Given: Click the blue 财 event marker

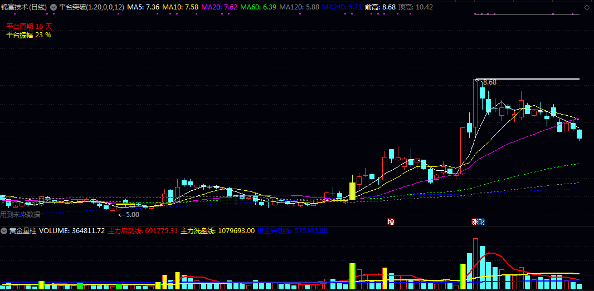Looking at the screenshot, I should pos(481,222).
